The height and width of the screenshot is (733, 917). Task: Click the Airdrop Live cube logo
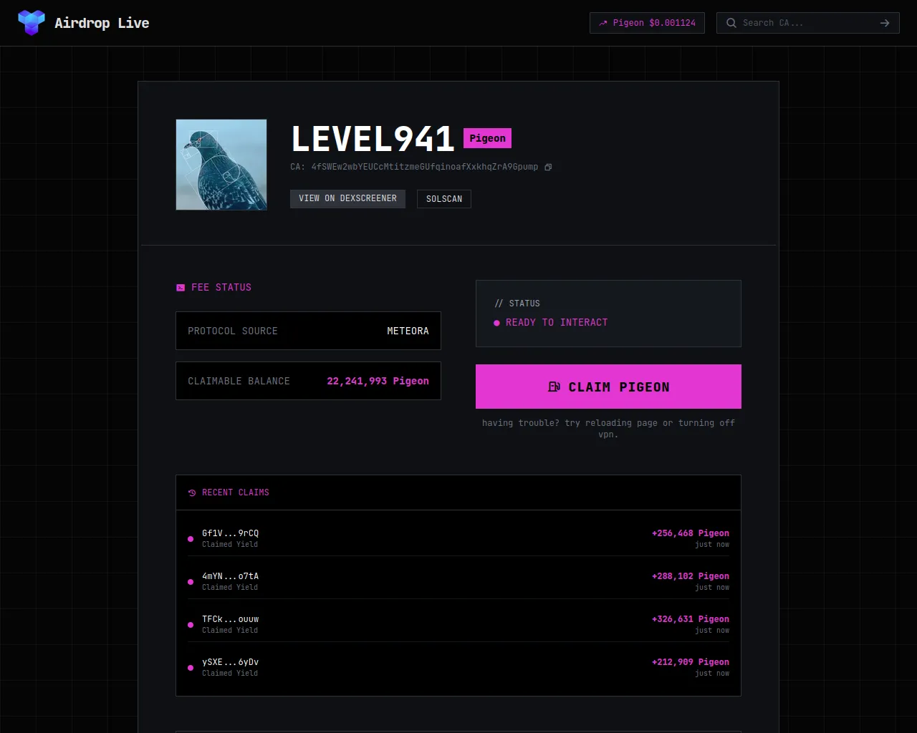[32, 23]
